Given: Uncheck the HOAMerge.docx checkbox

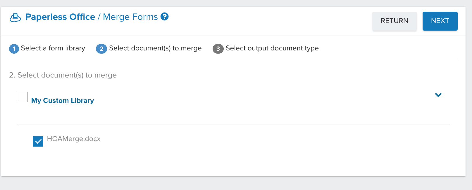Looking at the screenshot, I should 38,141.
